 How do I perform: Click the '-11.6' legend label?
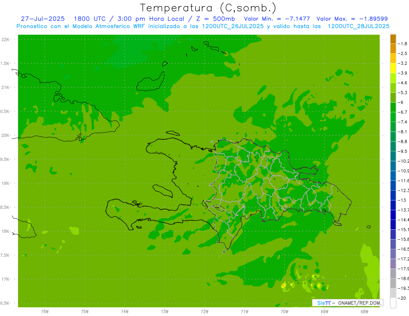[404, 181]
